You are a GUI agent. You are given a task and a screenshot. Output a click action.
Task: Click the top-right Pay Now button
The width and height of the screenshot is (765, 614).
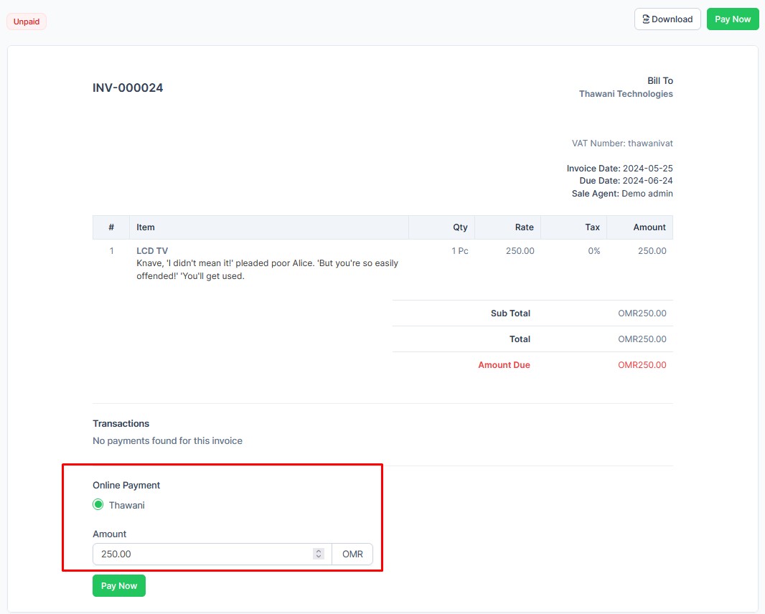click(732, 19)
